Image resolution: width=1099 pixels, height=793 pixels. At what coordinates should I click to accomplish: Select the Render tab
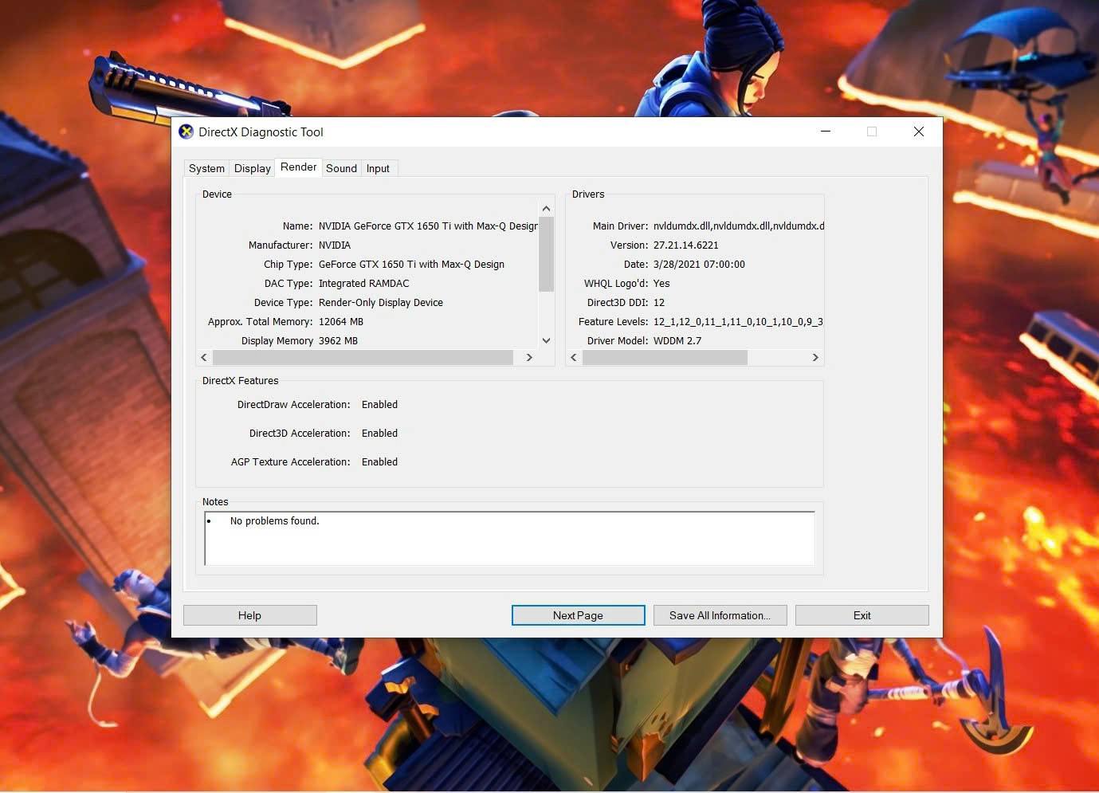click(298, 167)
